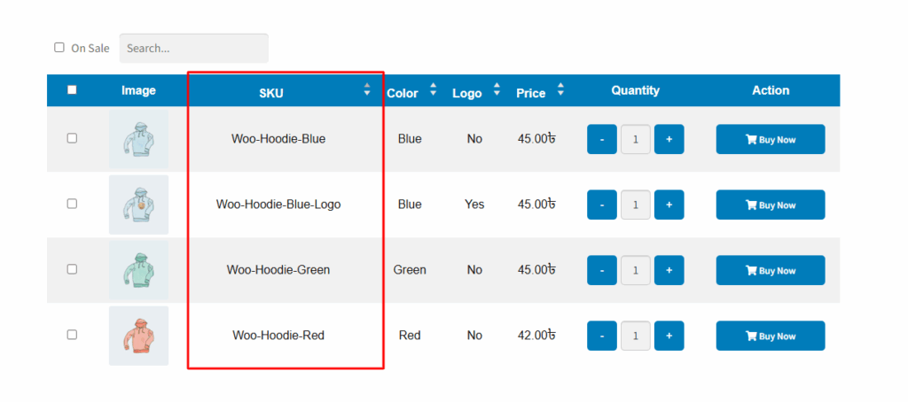Click the blue hoodie with logo thumbnail
Image resolution: width=908 pixels, height=402 pixels.
[x=138, y=205]
